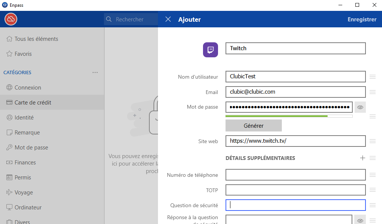Focus the Question de sécurité input
The height and width of the screenshot is (224, 382).
[296, 205]
